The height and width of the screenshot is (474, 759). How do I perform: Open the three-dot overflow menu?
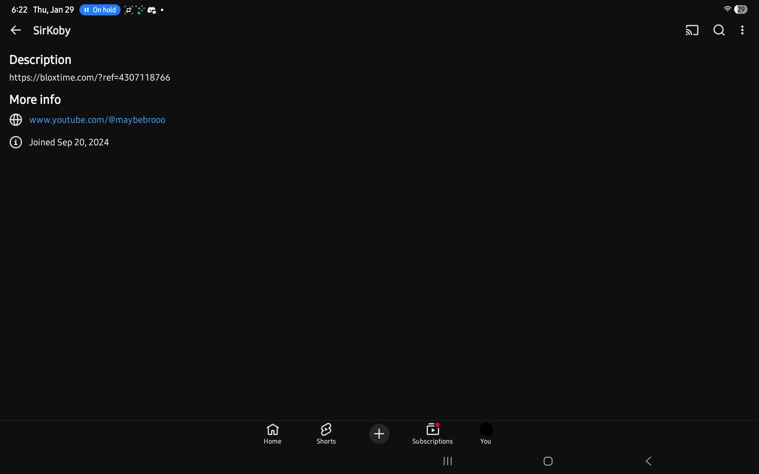[742, 30]
